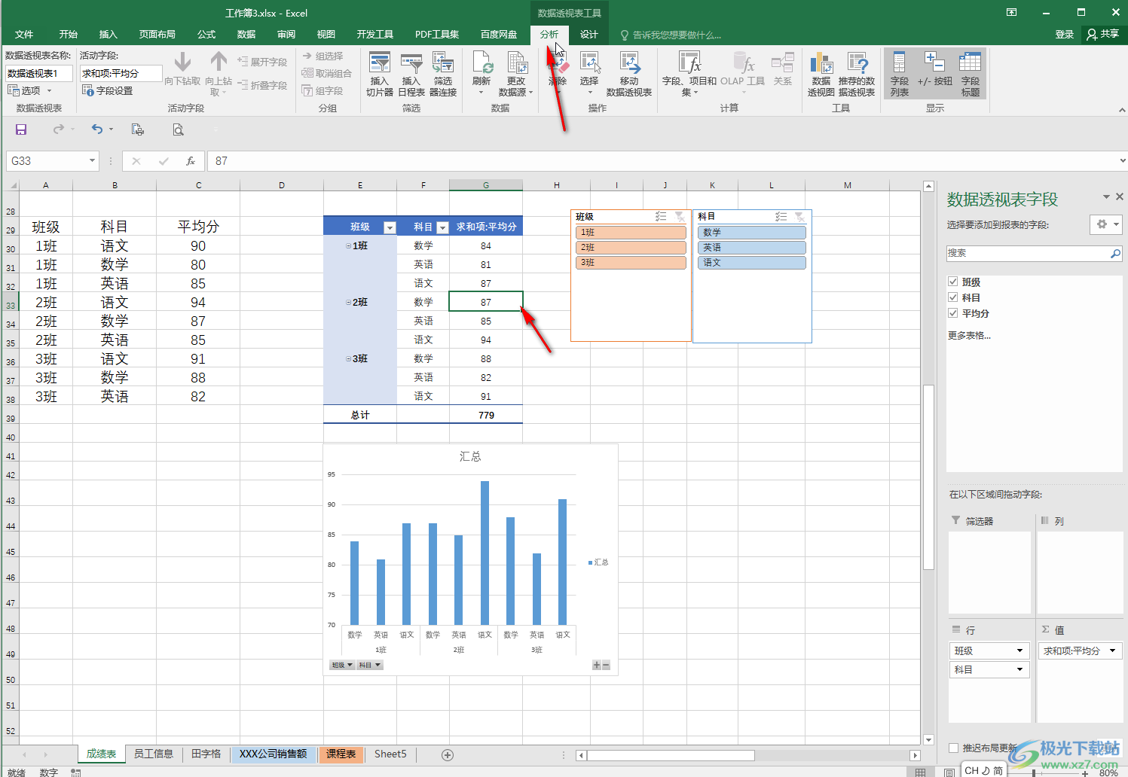The image size is (1128, 777).
Task: Click Move PivotTable icon
Action: (x=629, y=74)
